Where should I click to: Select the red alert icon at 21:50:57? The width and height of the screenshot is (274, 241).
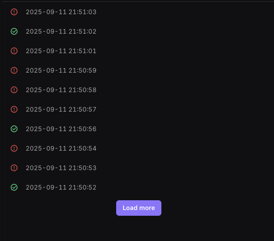click(14, 109)
